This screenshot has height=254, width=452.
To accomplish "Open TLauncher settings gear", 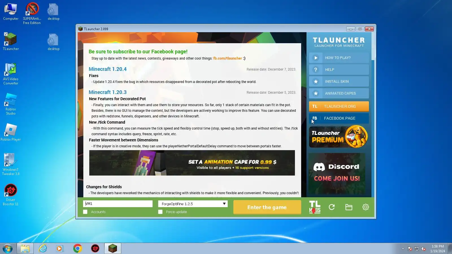I will [x=366, y=207].
